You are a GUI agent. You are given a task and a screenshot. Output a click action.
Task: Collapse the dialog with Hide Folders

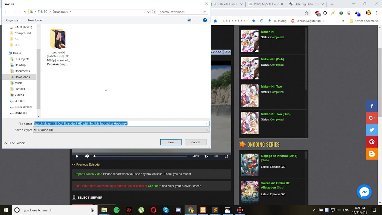pos(15,143)
